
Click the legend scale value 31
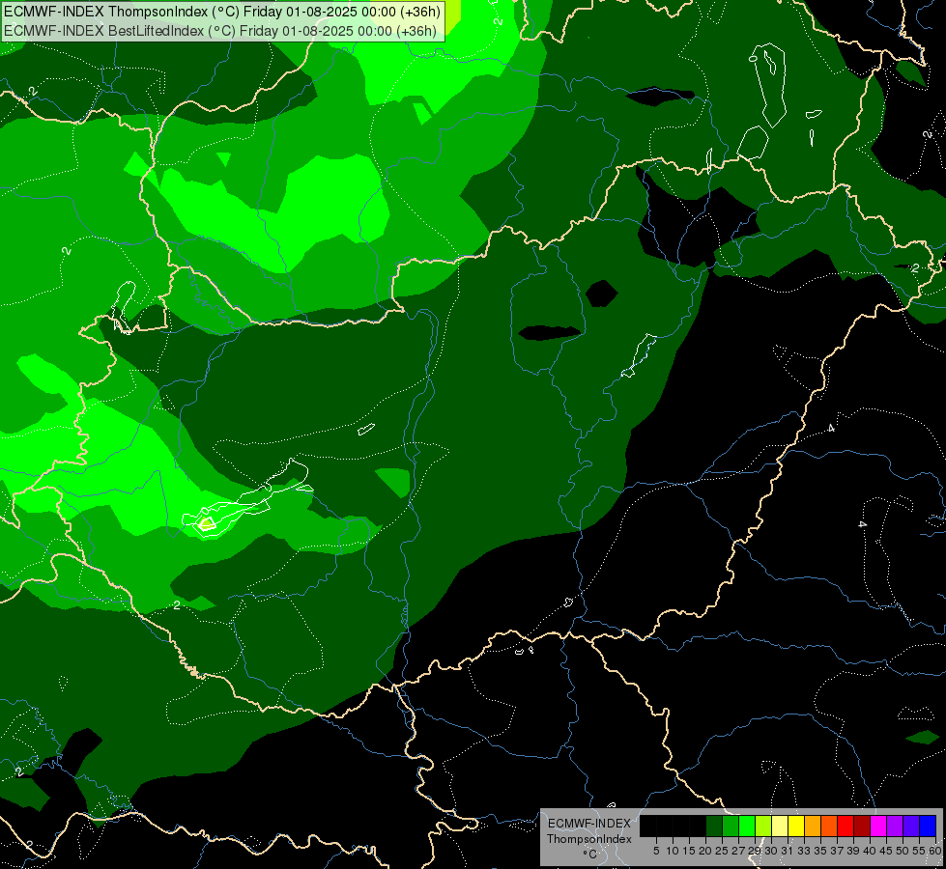point(788,851)
